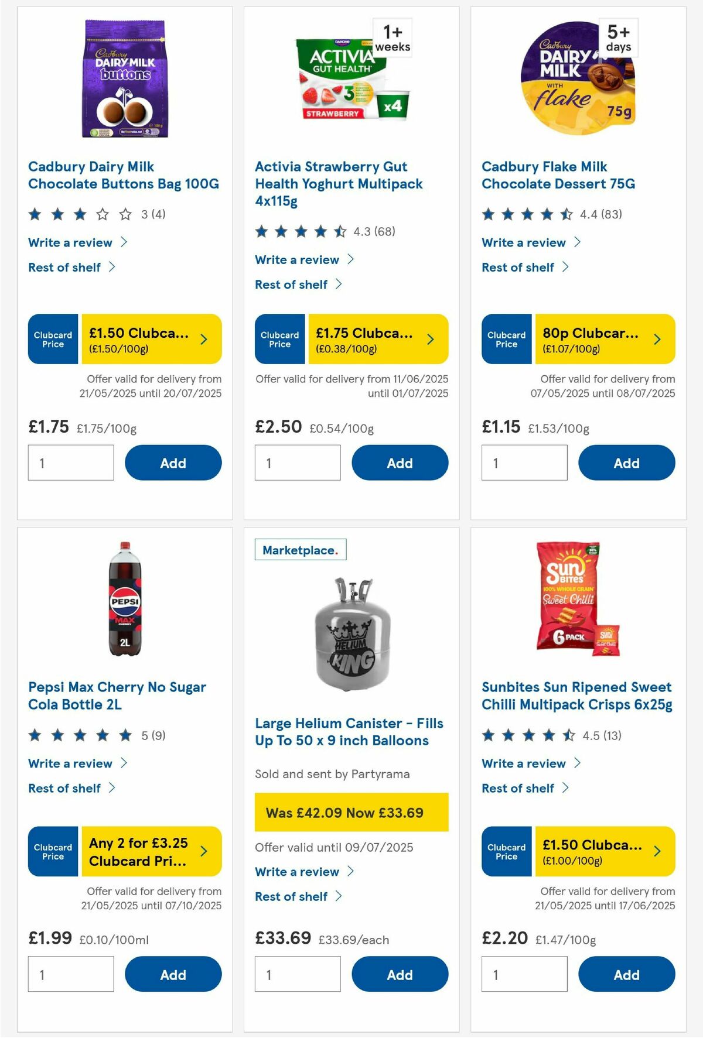Click the quantity field for Sunbites crisps
Image resolution: width=703 pixels, height=1038 pixels.
[x=524, y=974]
